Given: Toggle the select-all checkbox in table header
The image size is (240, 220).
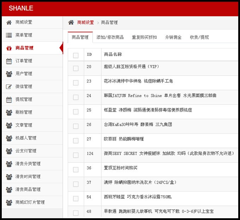Looking at the screenshot, I should (76, 55).
